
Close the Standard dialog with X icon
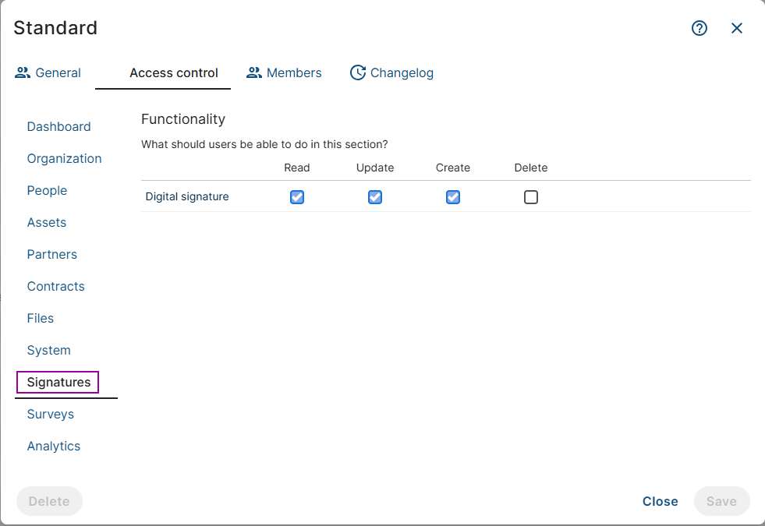pyautogui.click(x=737, y=28)
